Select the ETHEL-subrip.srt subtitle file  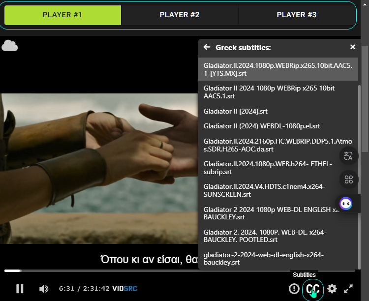coord(278,168)
